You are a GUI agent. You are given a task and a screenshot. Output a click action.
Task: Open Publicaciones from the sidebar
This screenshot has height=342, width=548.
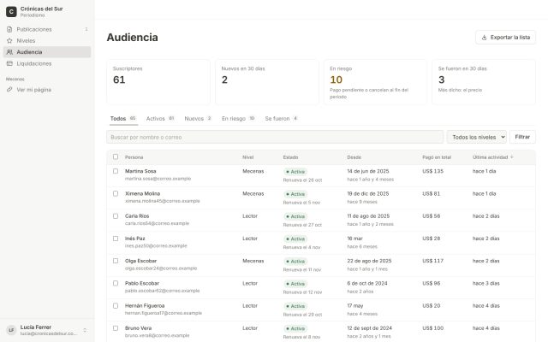point(47,29)
